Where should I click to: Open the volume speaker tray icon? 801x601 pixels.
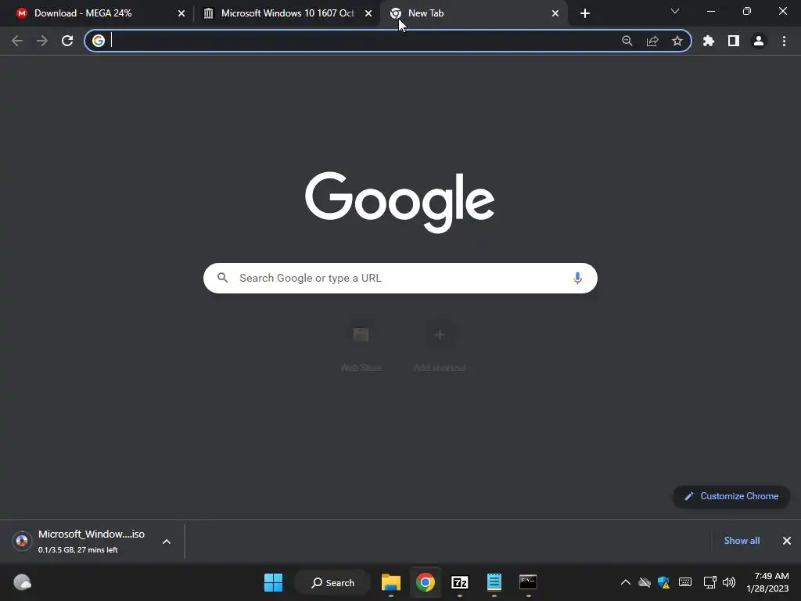(729, 582)
